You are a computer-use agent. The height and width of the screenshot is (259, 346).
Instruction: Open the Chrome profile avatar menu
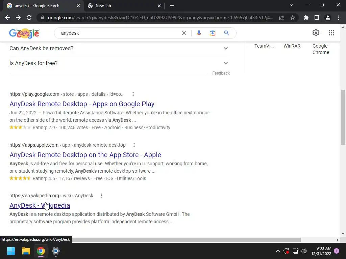pos(328,18)
